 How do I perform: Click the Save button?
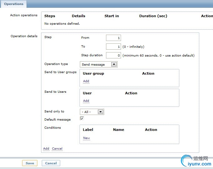coord(30,163)
